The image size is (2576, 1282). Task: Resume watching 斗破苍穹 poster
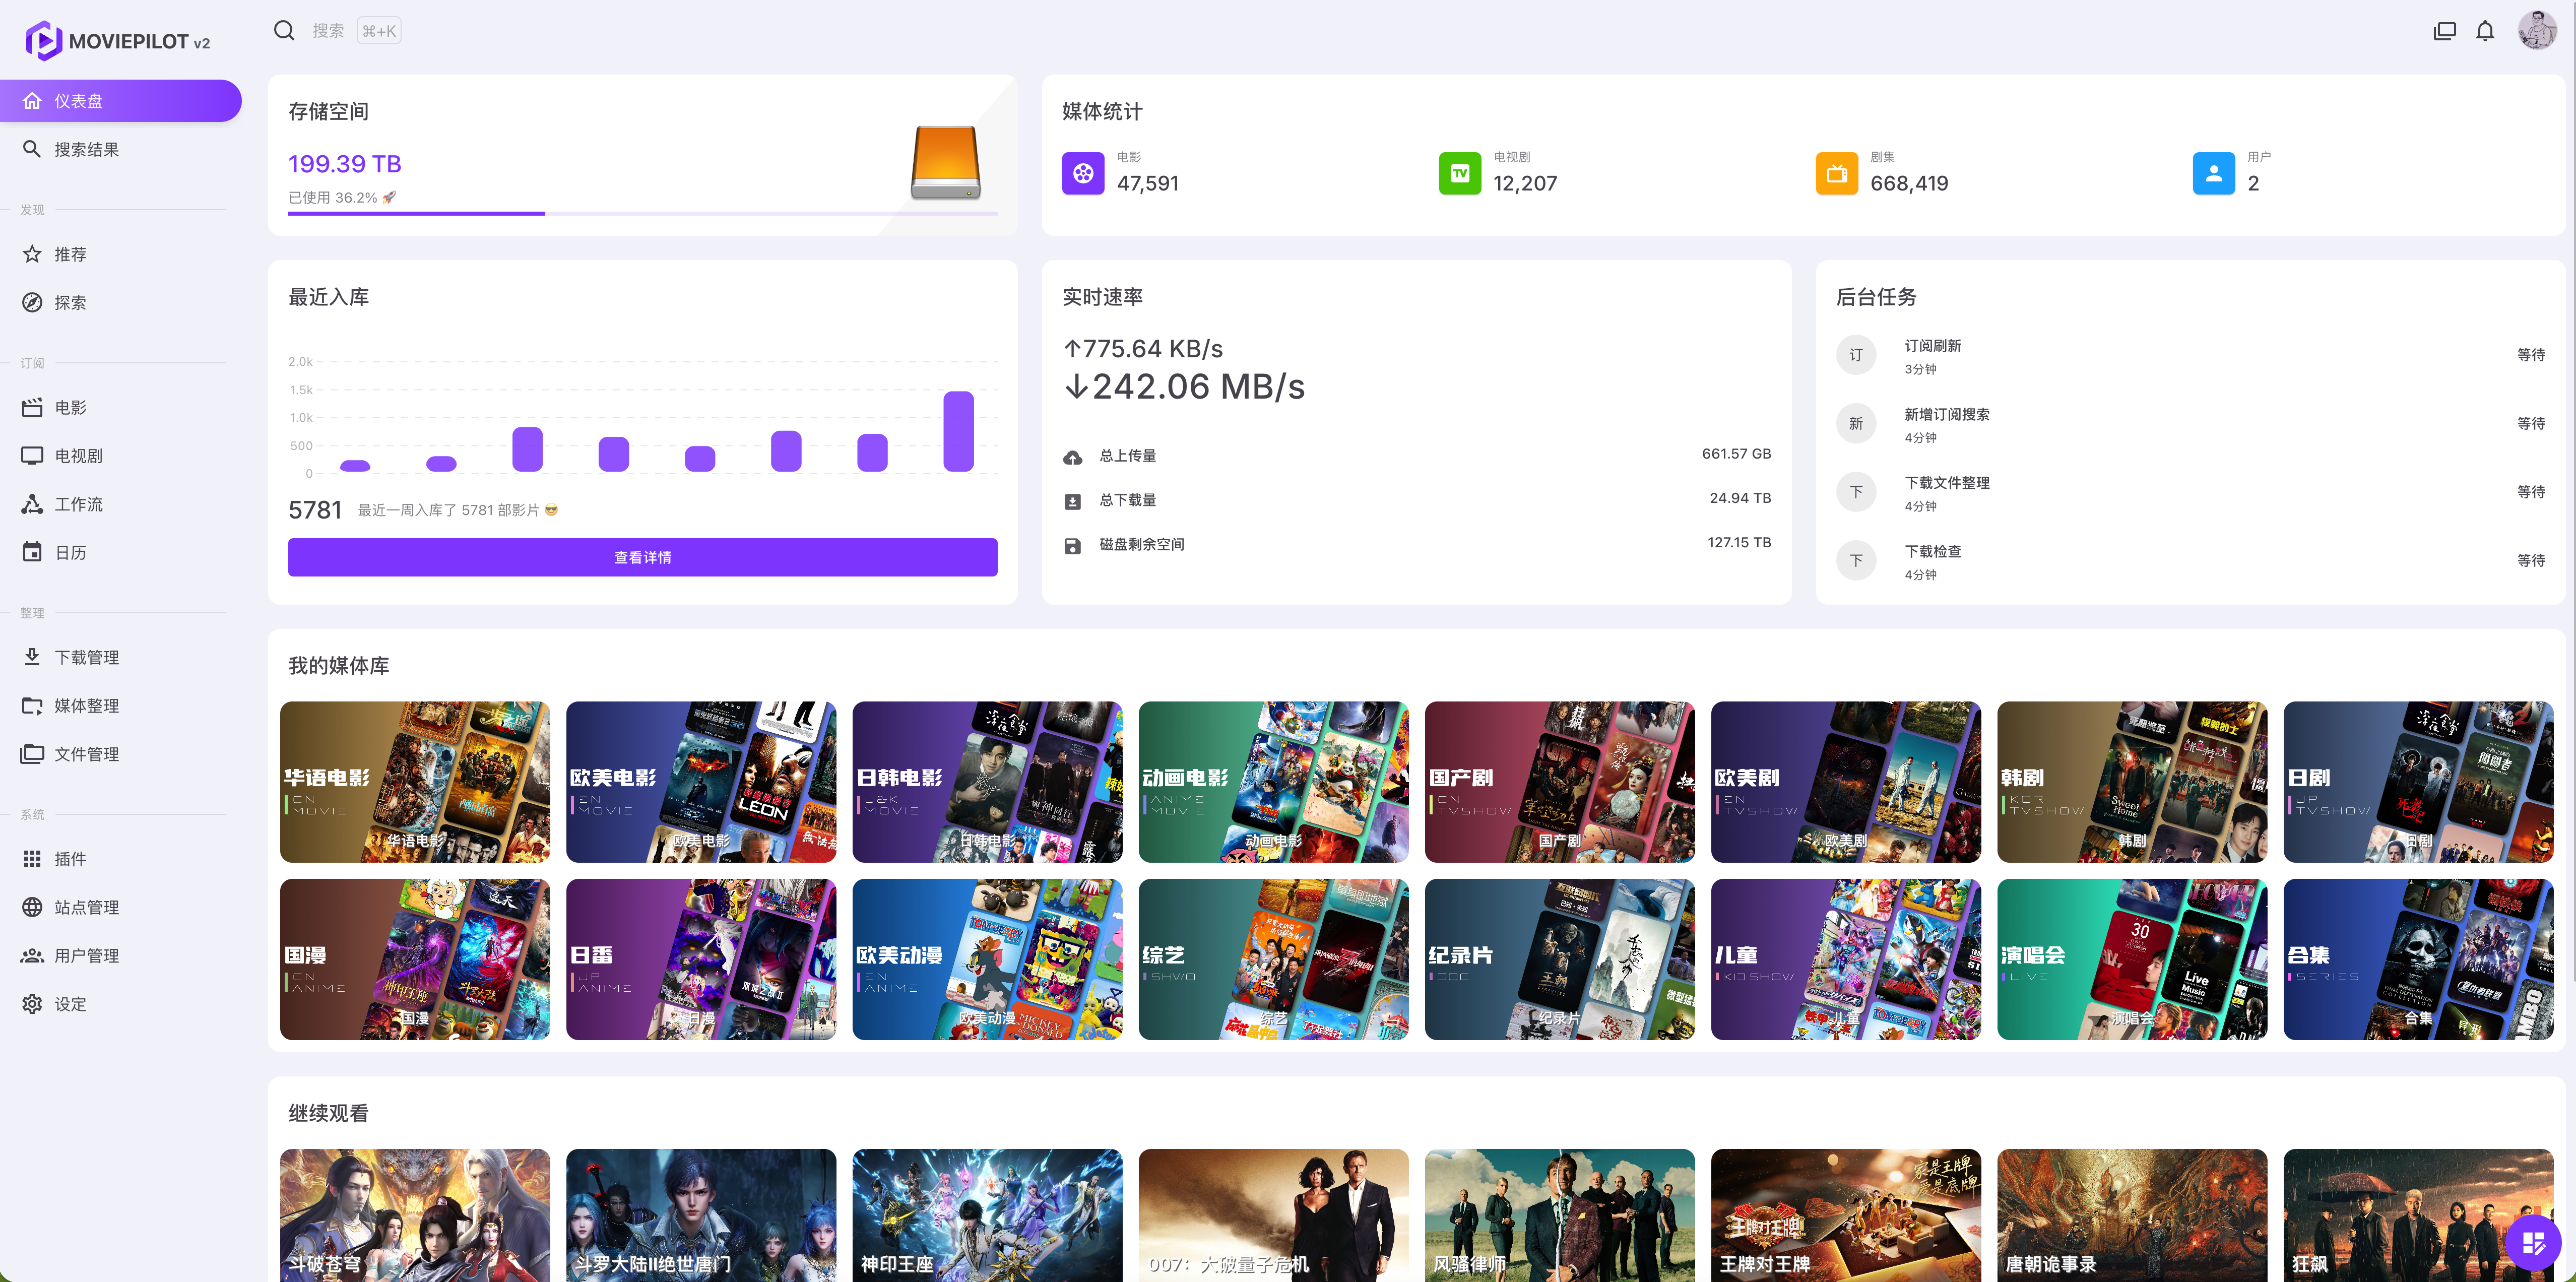point(414,1214)
